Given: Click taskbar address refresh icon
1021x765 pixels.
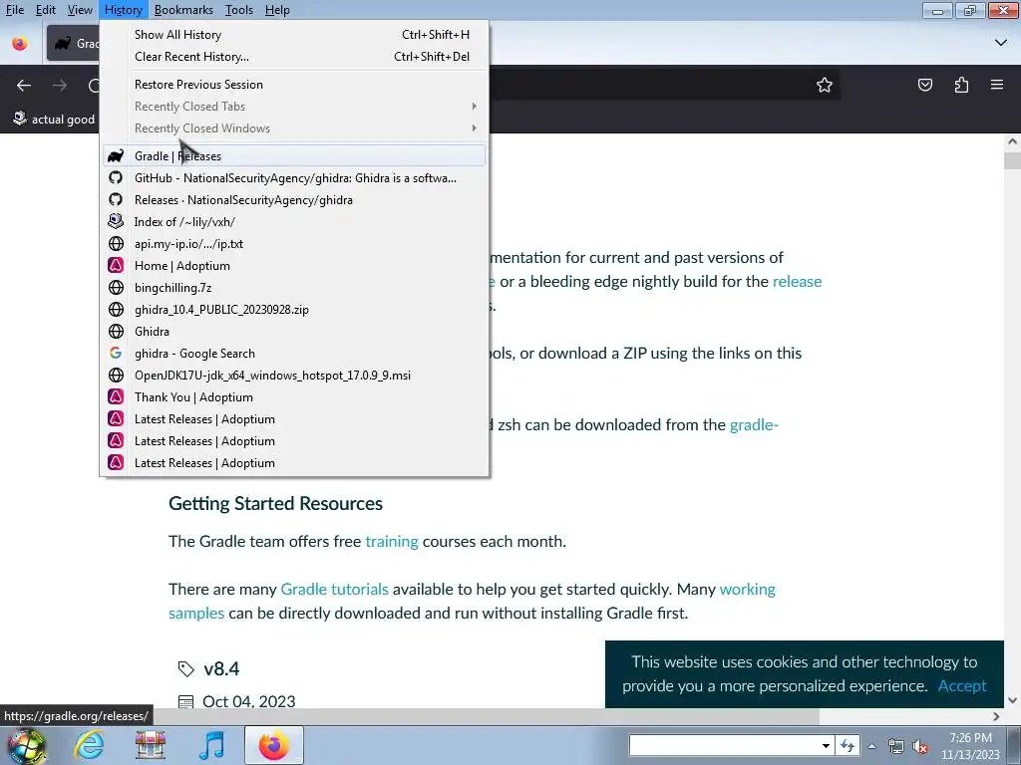Looking at the screenshot, I should pos(848,745).
